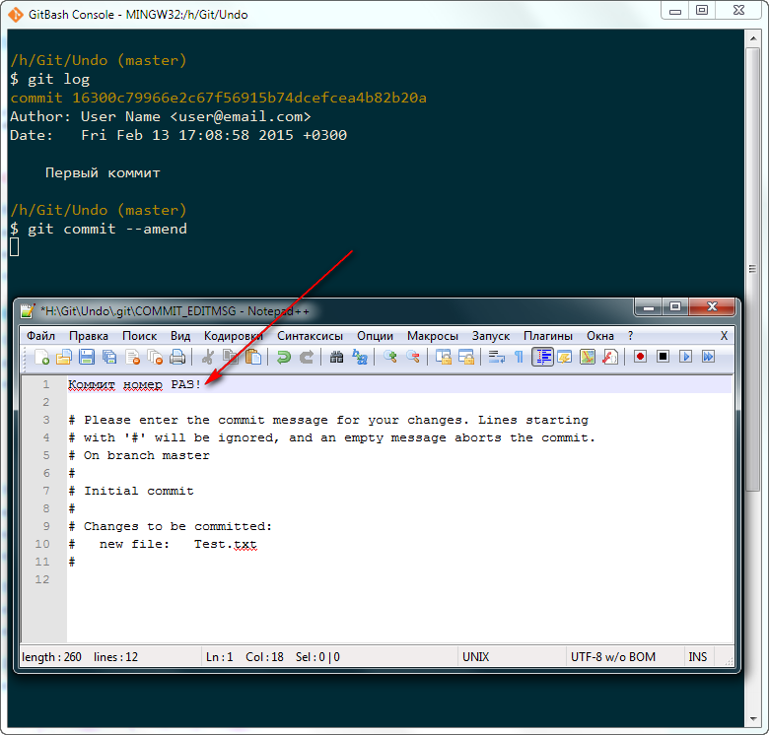Toggle the Show indent guide icon

[x=542, y=357]
